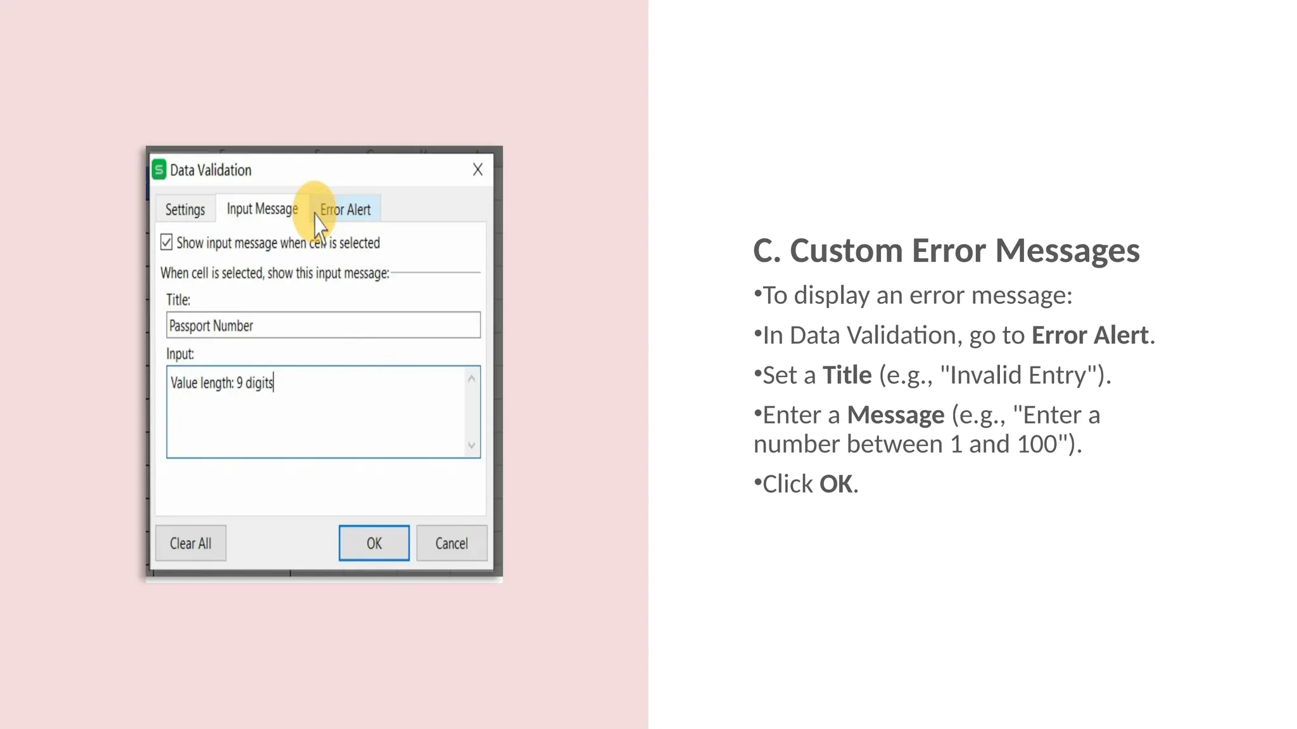Close the Data Validation dialog
This screenshot has height=729, width=1297.
coord(478,170)
